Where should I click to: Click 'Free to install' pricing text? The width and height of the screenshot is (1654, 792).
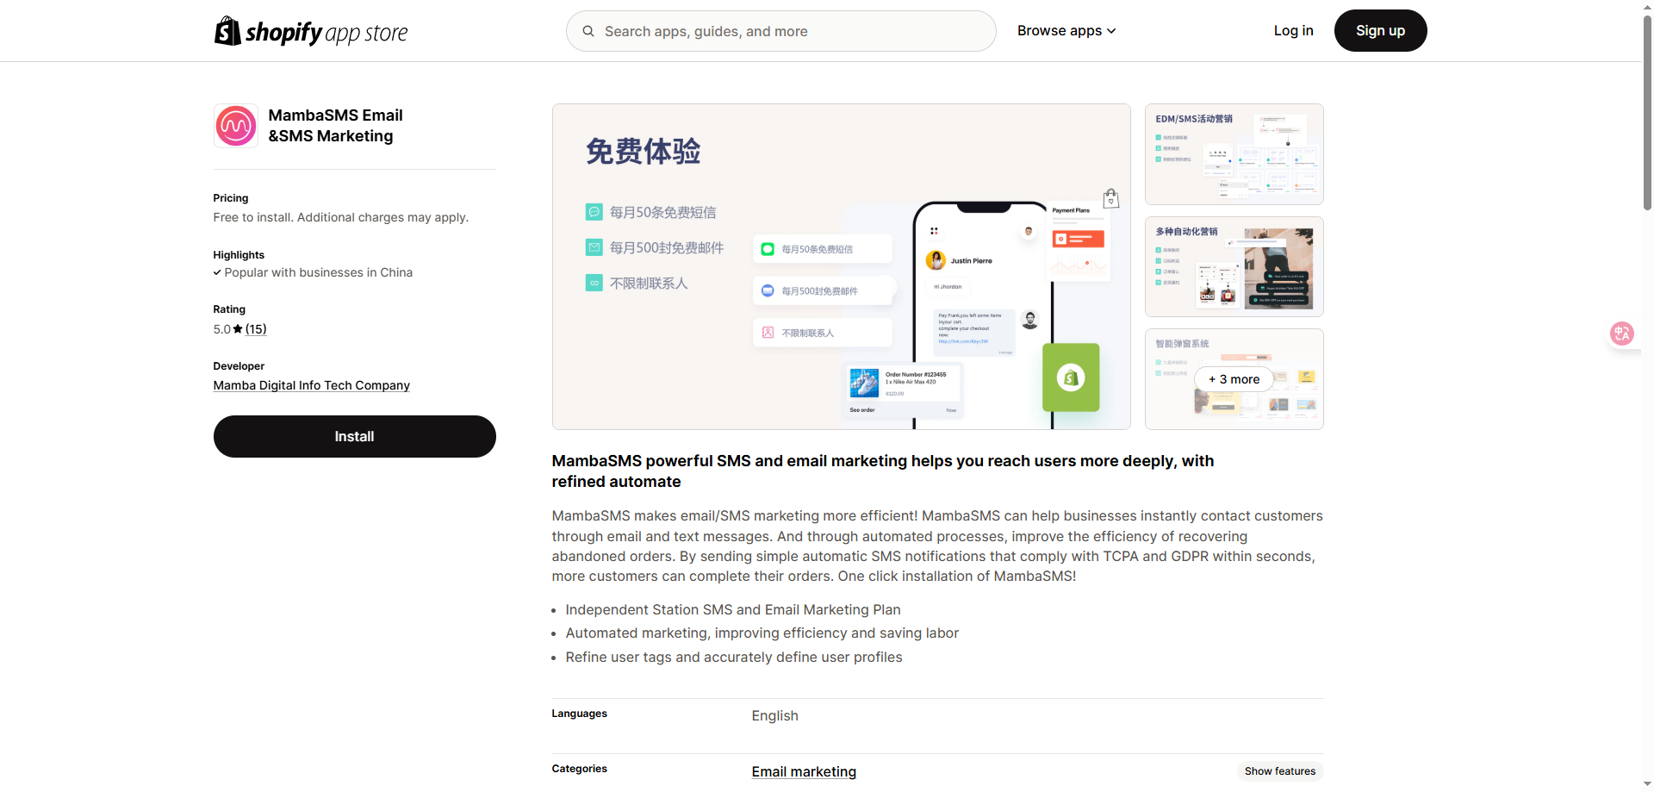[340, 217]
